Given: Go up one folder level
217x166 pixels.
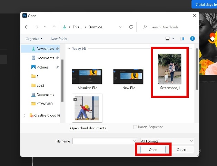Looking at the screenshot, I should pos(54,27).
